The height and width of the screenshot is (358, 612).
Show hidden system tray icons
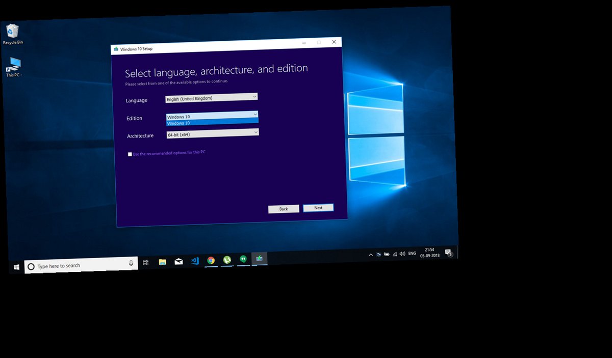click(x=371, y=255)
